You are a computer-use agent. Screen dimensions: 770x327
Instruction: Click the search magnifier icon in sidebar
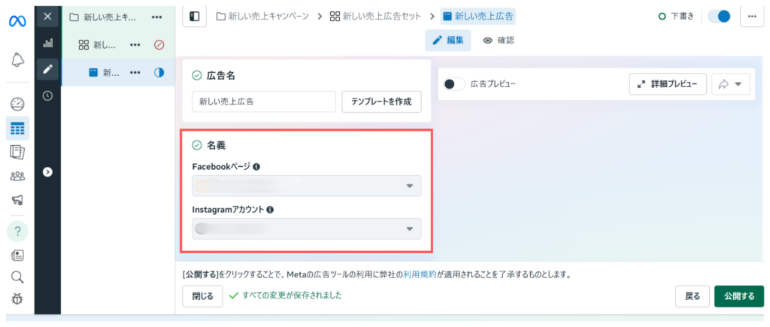pyautogui.click(x=17, y=277)
